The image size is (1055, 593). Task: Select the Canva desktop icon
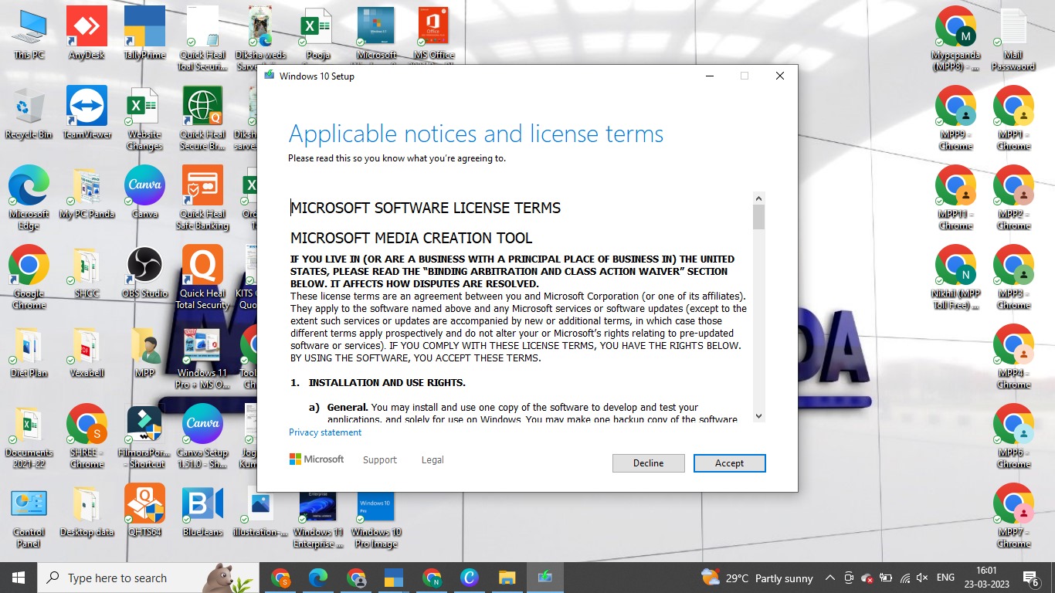click(144, 193)
